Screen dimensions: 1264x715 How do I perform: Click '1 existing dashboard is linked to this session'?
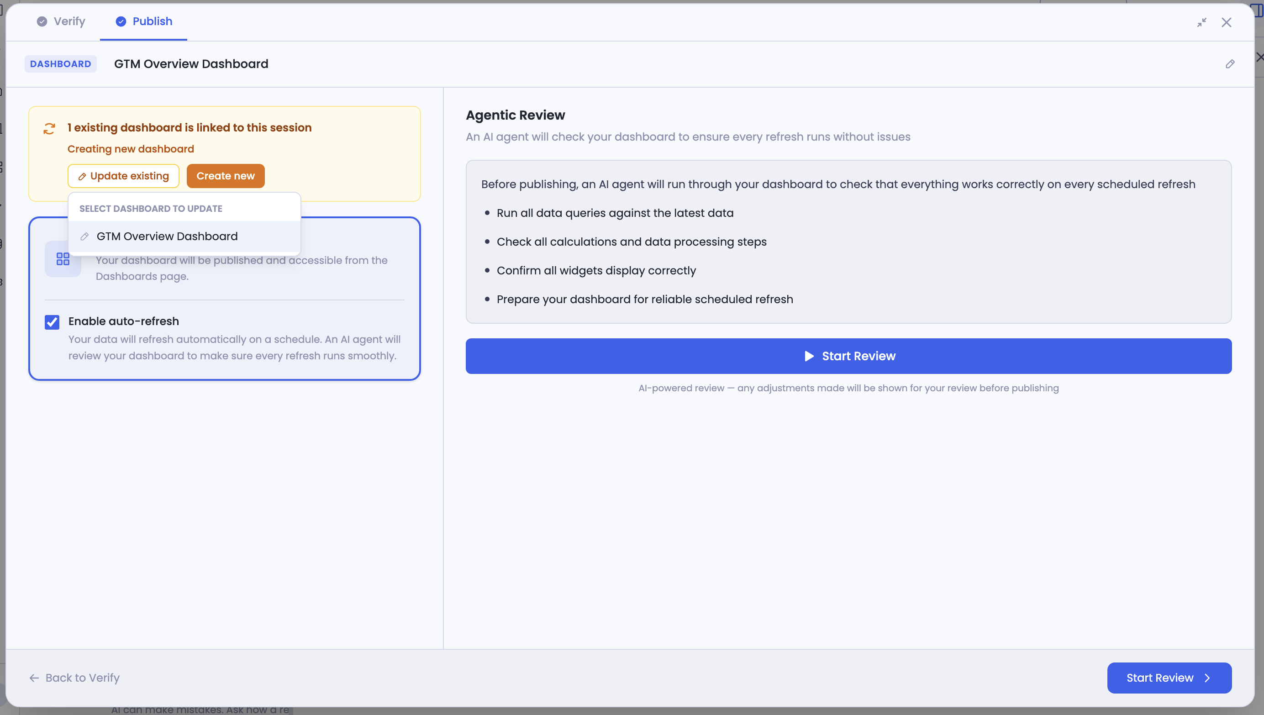pos(190,128)
